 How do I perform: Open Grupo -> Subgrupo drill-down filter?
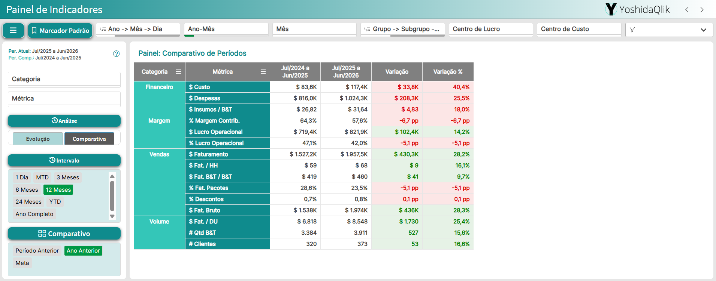[x=403, y=29]
